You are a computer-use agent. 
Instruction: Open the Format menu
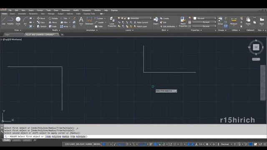[x=40, y=10]
